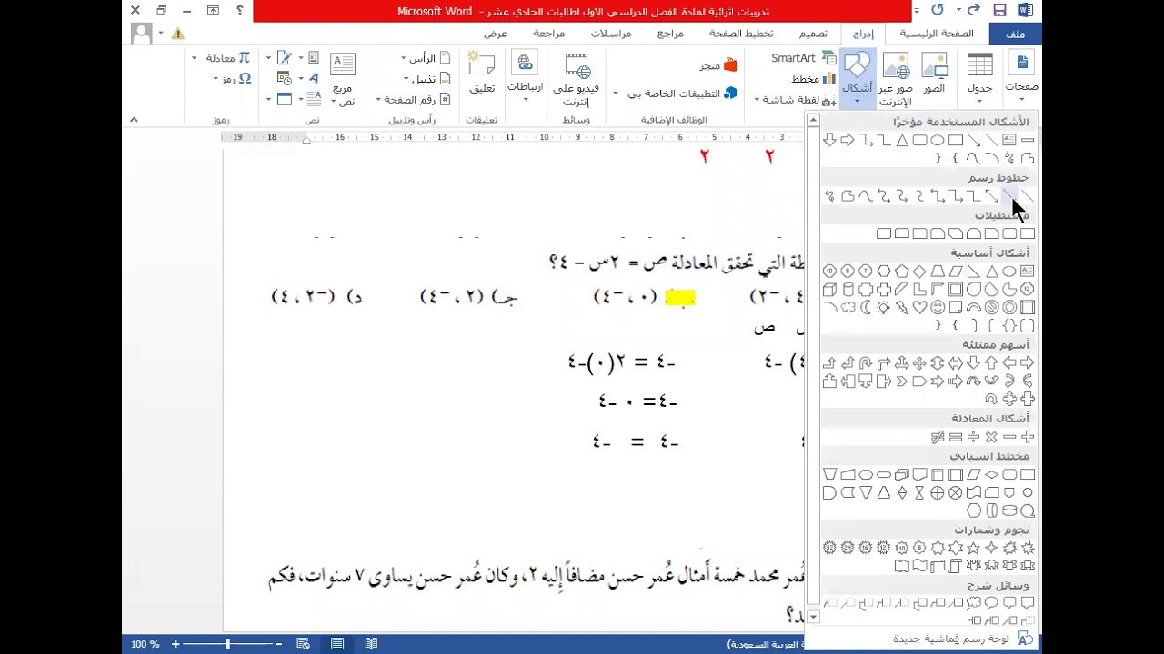The width and height of the screenshot is (1164, 654).
Task: Open the ملف File tab
Action: click(x=1016, y=34)
